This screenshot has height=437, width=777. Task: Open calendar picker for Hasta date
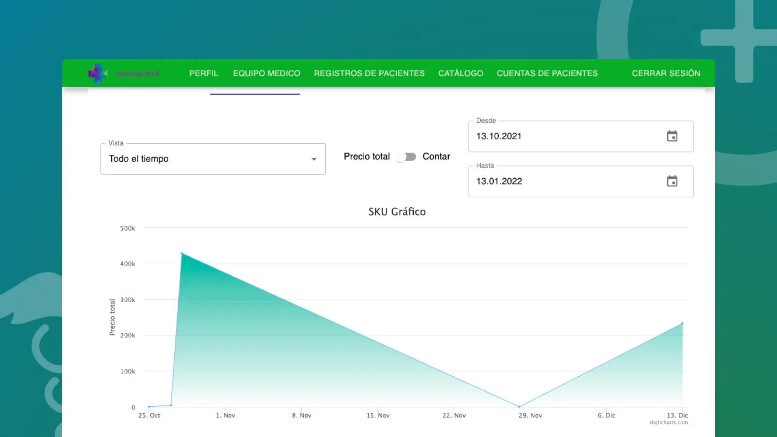[x=672, y=181]
